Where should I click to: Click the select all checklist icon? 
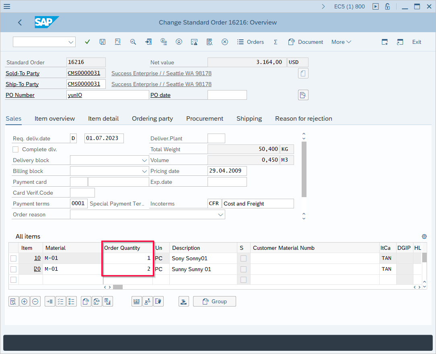point(61,301)
